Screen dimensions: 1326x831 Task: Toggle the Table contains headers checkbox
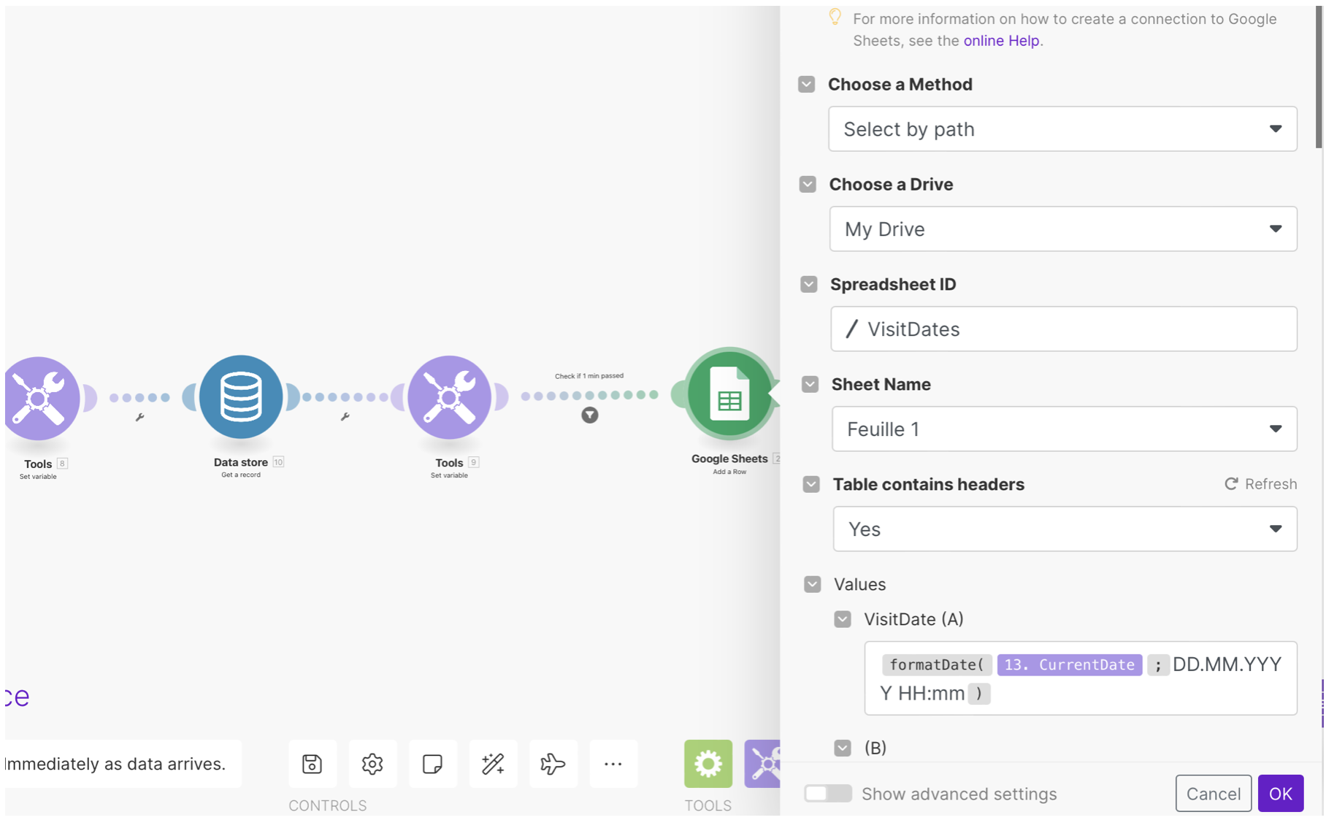point(811,484)
